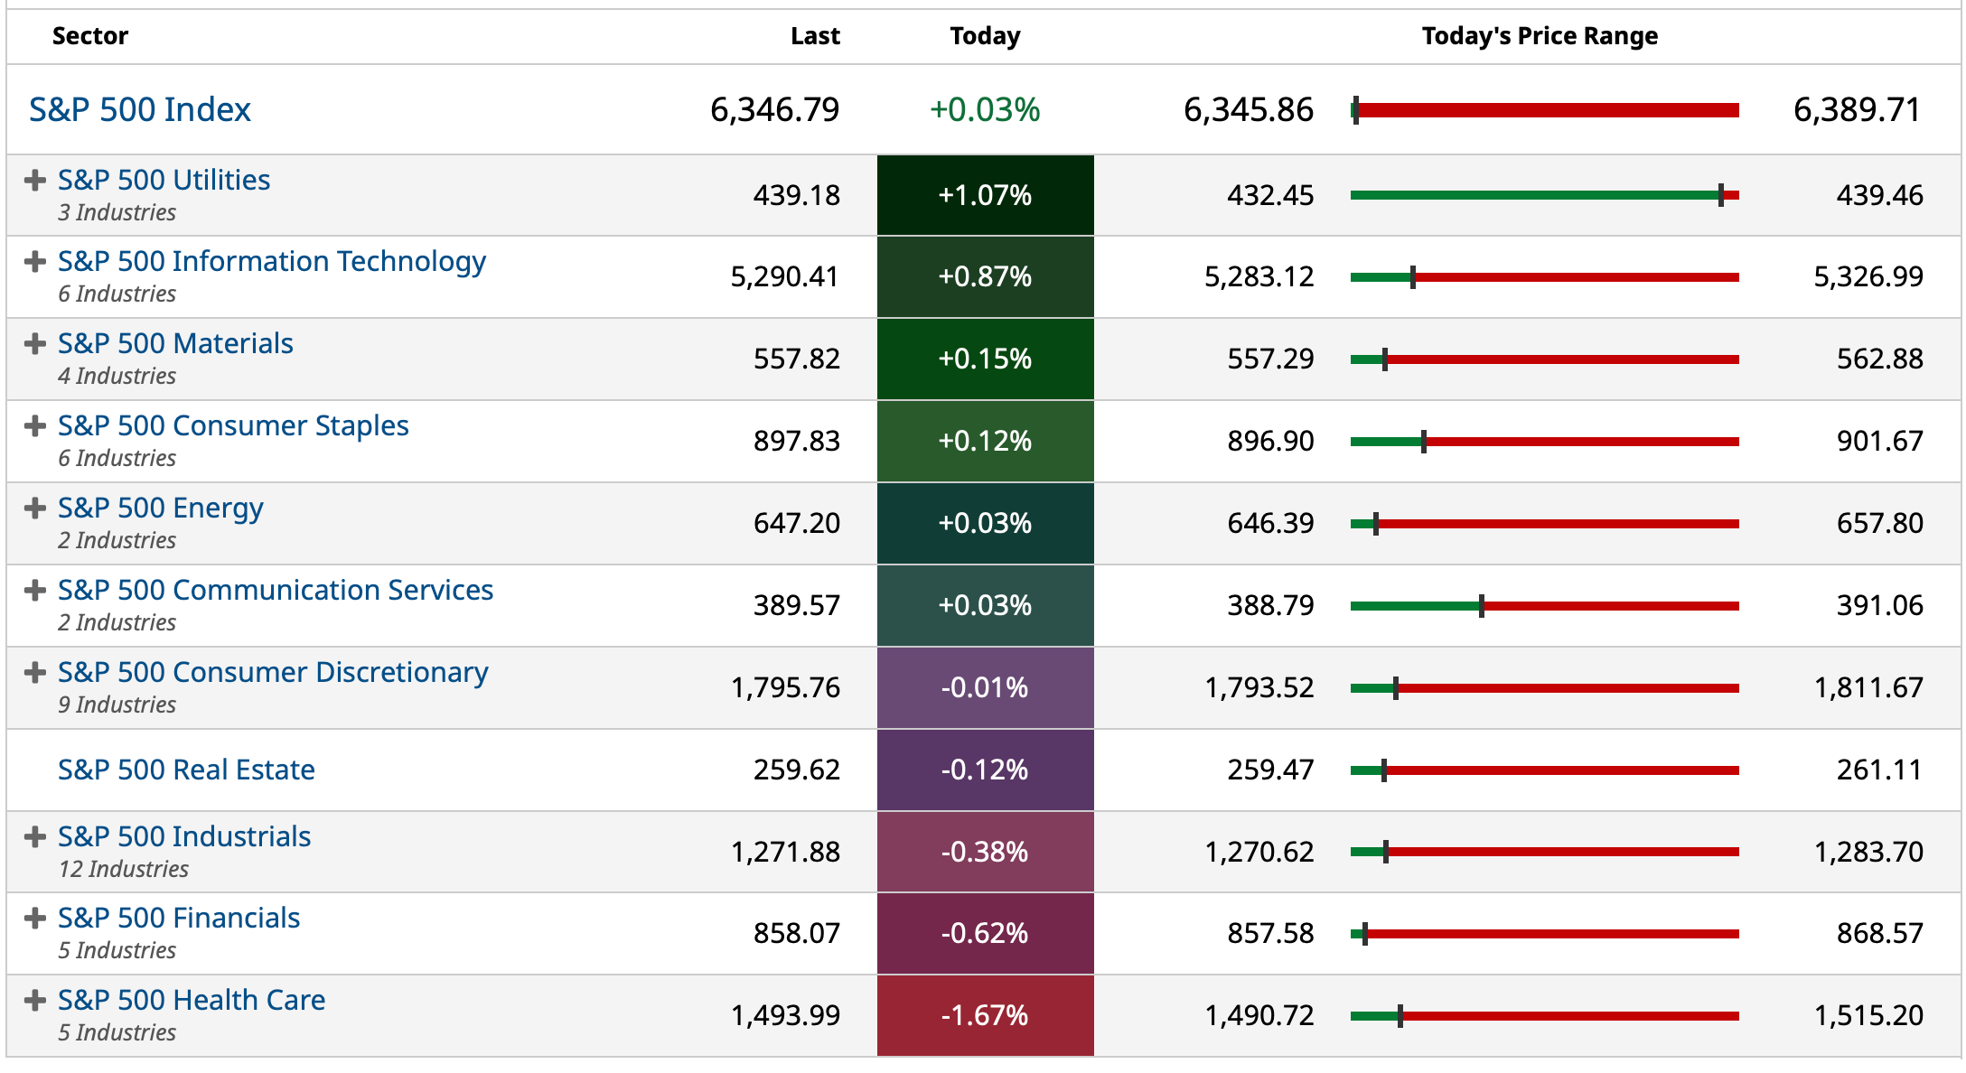
Task: Expand Health Care with plus icon
Action: click(35, 1001)
